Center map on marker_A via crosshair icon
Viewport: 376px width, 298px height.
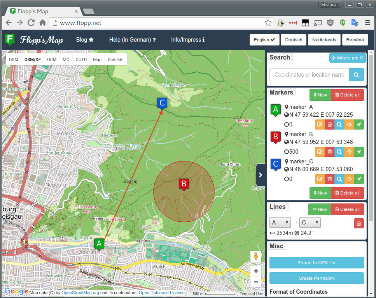[349, 124]
